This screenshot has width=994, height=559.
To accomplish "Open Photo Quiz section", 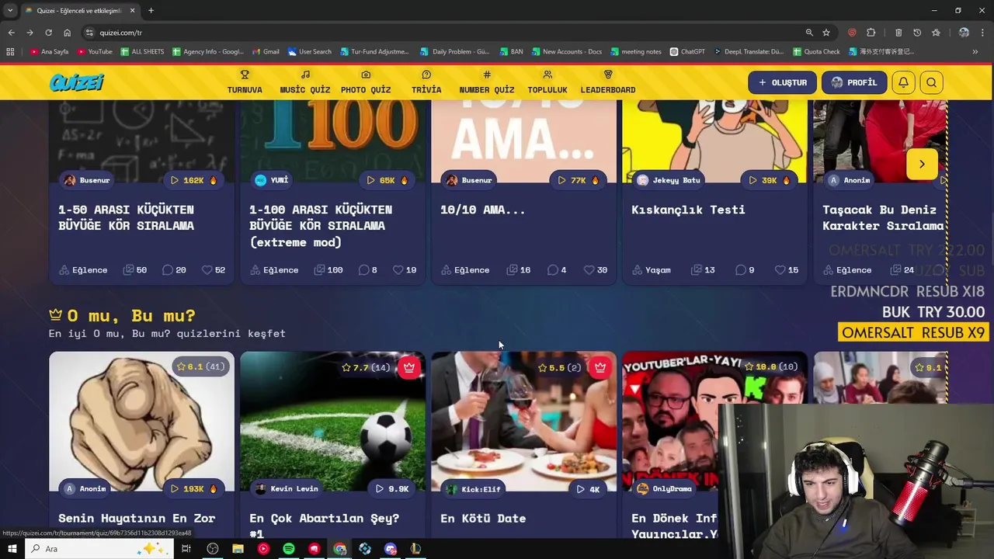I will (366, 82).
